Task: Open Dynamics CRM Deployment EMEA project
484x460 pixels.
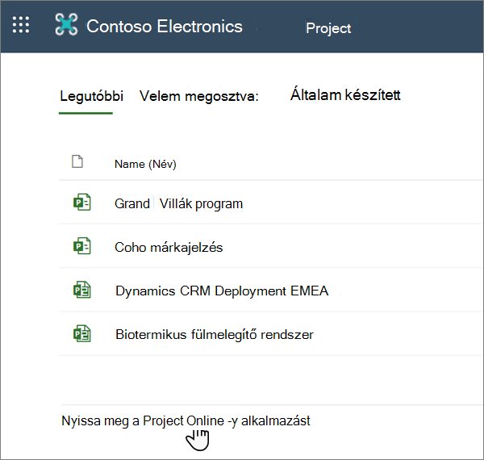Action: click(x=222, y=291)
